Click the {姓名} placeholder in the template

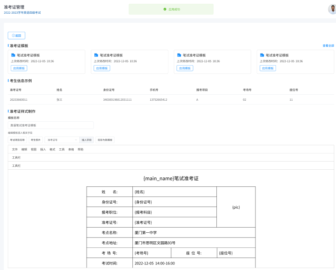coord(140,192)
